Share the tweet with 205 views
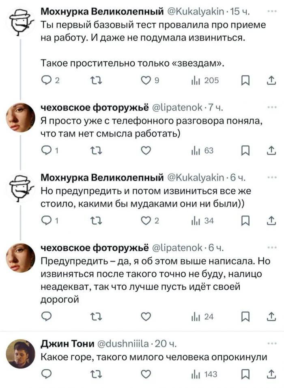The image size is (284, 388). tap(270, 80)
